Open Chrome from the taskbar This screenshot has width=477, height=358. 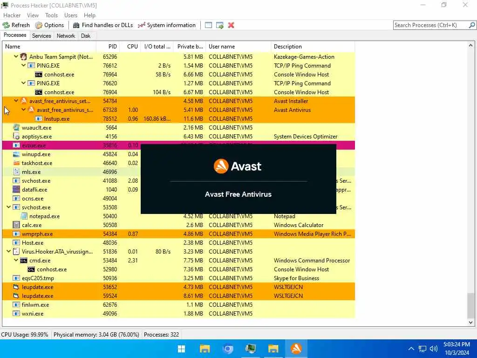coord(227,349)
